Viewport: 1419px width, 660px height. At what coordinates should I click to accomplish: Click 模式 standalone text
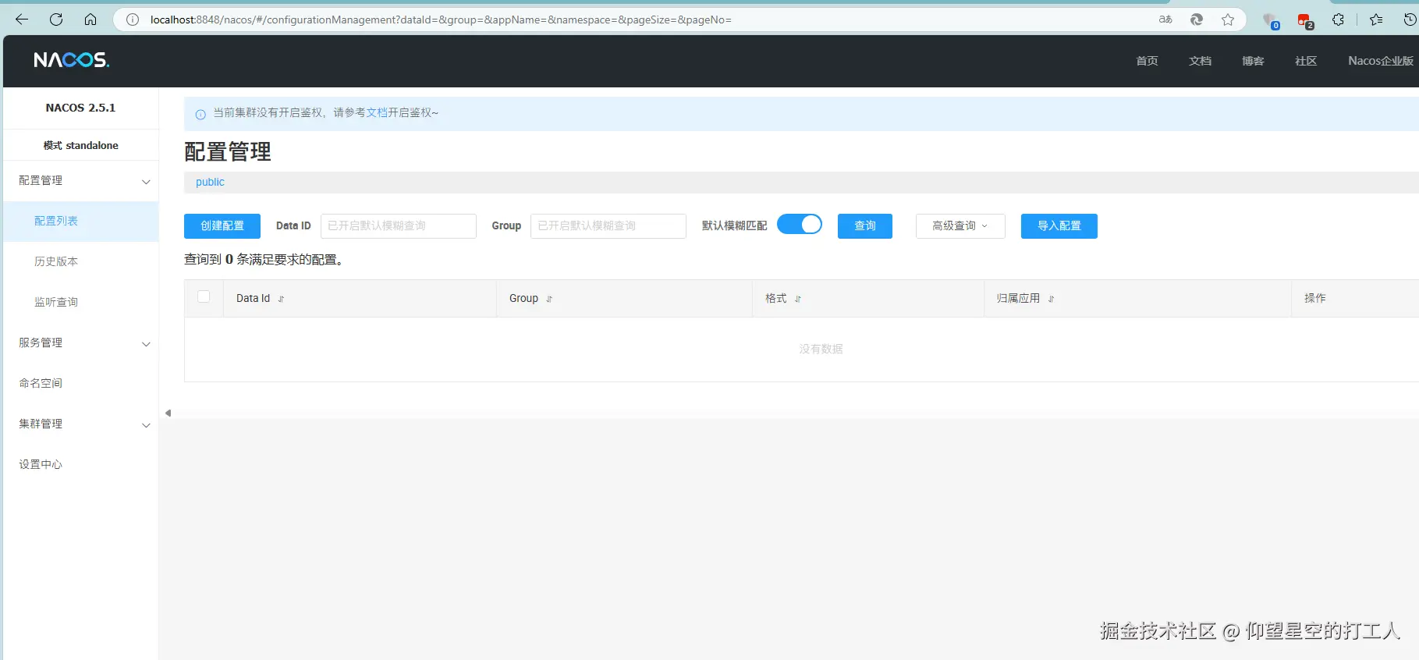coord(81,146)
